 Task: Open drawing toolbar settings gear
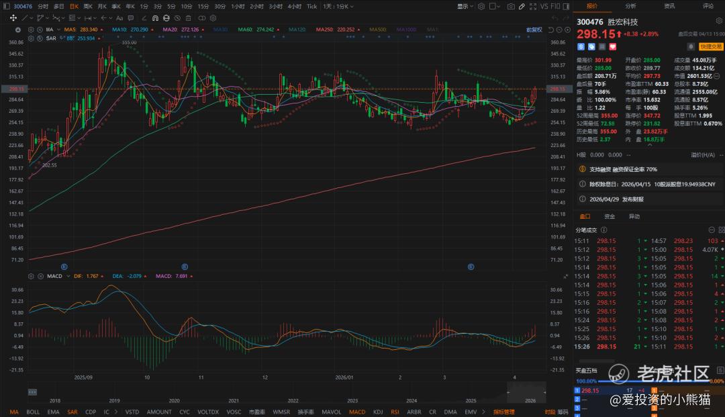point(213,18)
